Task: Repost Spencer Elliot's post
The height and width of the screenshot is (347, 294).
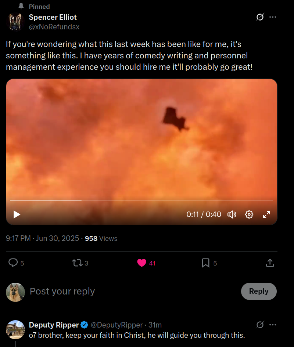Action: click(77, 263)
